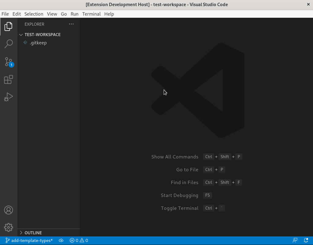
Task: Collapse the TEST-WORKSPACE folder tree
Action: 21,35
